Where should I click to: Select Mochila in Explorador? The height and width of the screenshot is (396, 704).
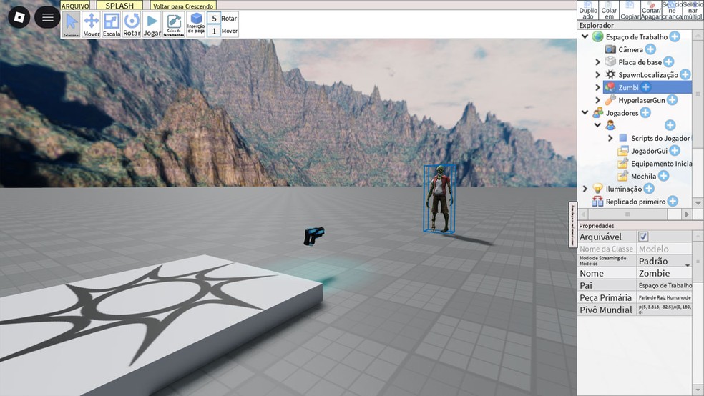(643, 176)
